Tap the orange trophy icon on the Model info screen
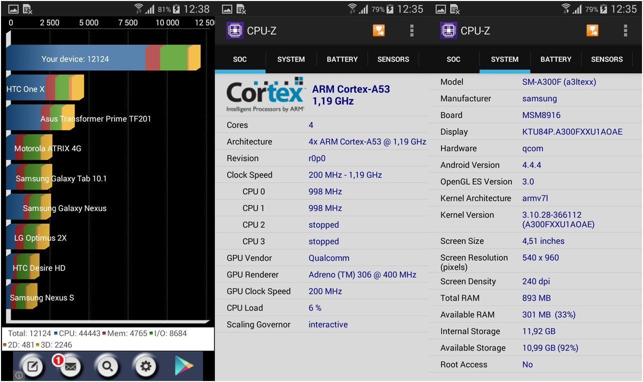 (592, 31)
